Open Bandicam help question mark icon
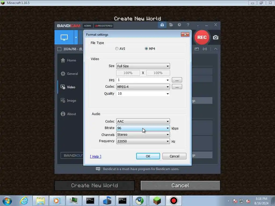275x206 pixels. click(188, 25)
